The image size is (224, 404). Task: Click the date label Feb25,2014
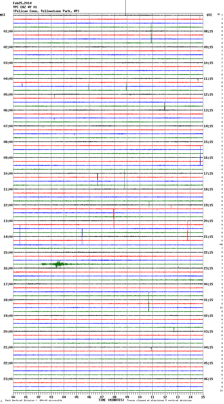[22, 3]
